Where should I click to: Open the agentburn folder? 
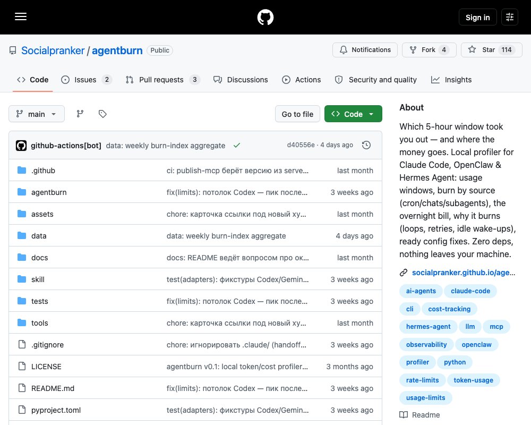click(49, 192)
